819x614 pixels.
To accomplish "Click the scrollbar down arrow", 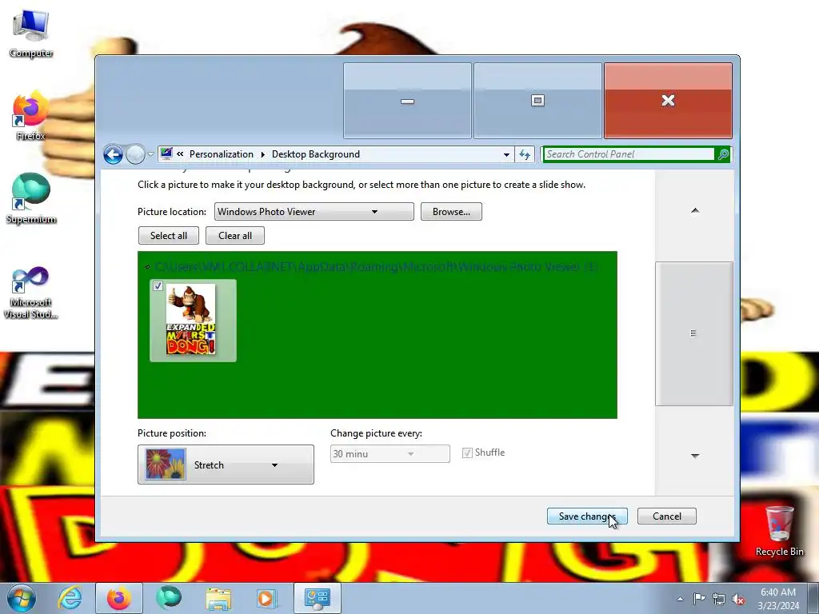I will pos(695,456).
